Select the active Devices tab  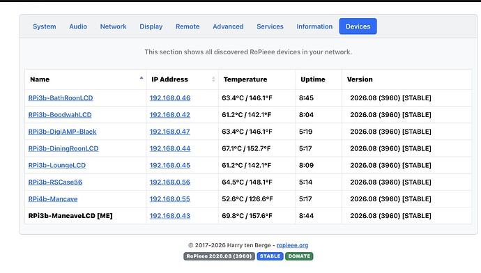(x=358, y=26)
